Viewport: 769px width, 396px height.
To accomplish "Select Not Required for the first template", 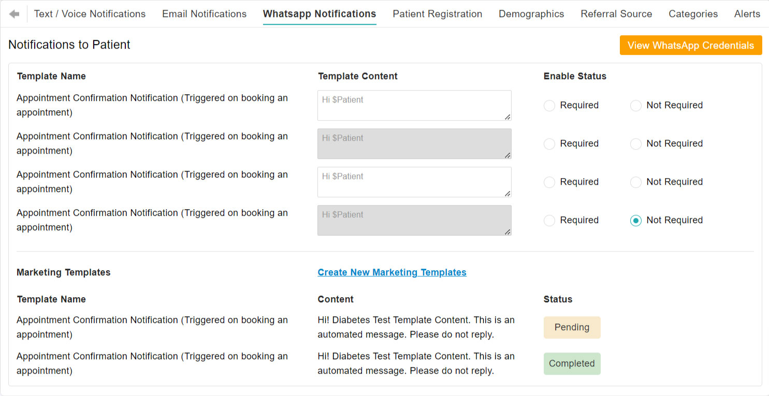I will (636, 106).
